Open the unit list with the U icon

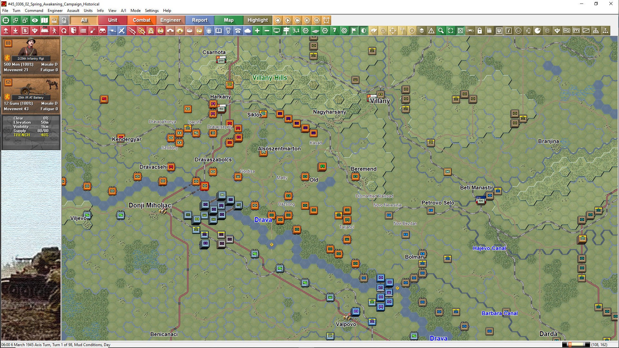[x=499, y=31]
